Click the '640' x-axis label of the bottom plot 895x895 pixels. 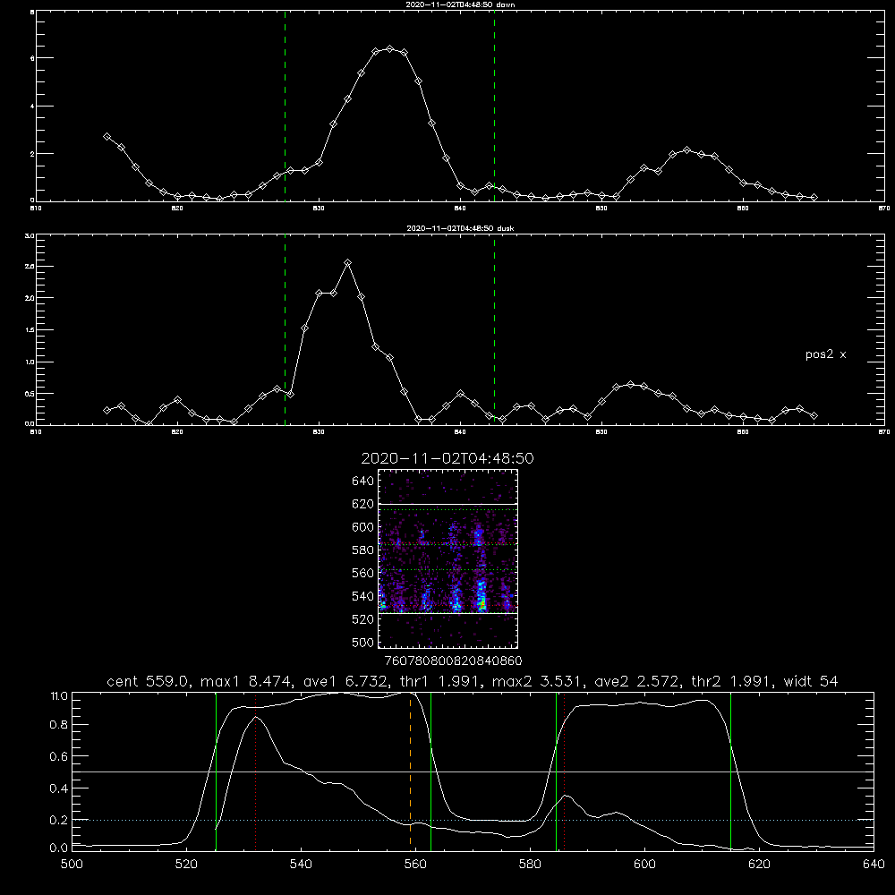874,865
